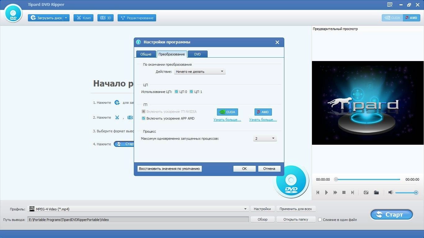Click the load disc icon in step 1
The height and width of the screenshot is (238, 424).
click(x=117, y=103)
